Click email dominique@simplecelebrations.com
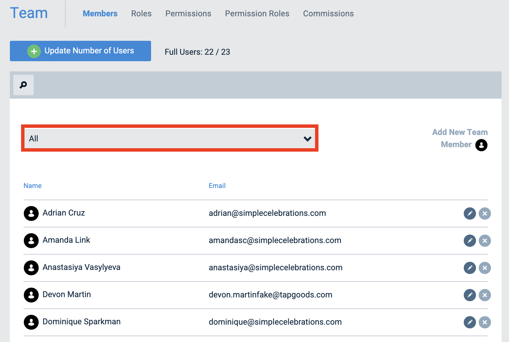The image size is (509, 342). coord(275,322)
